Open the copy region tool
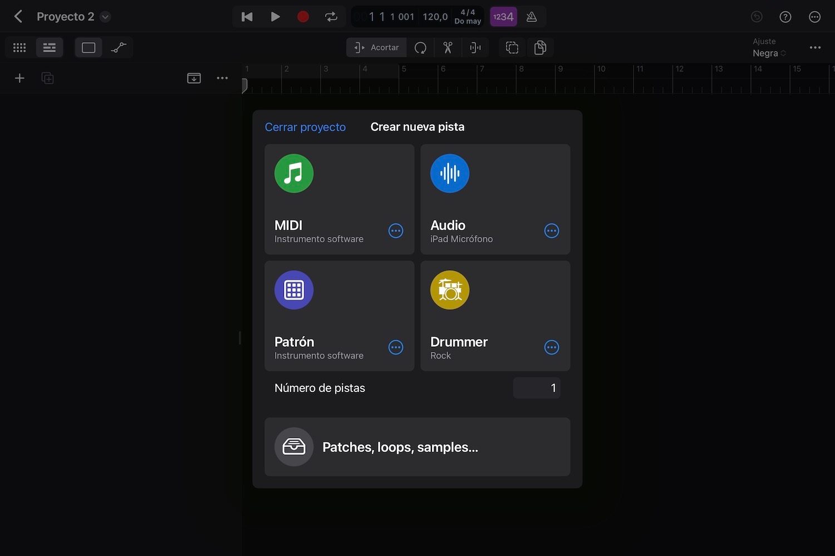The height and width of the screenshot is (556, 835). coord(539,47)
